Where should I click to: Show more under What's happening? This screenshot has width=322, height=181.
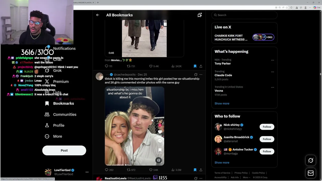[x=222, y=103]
